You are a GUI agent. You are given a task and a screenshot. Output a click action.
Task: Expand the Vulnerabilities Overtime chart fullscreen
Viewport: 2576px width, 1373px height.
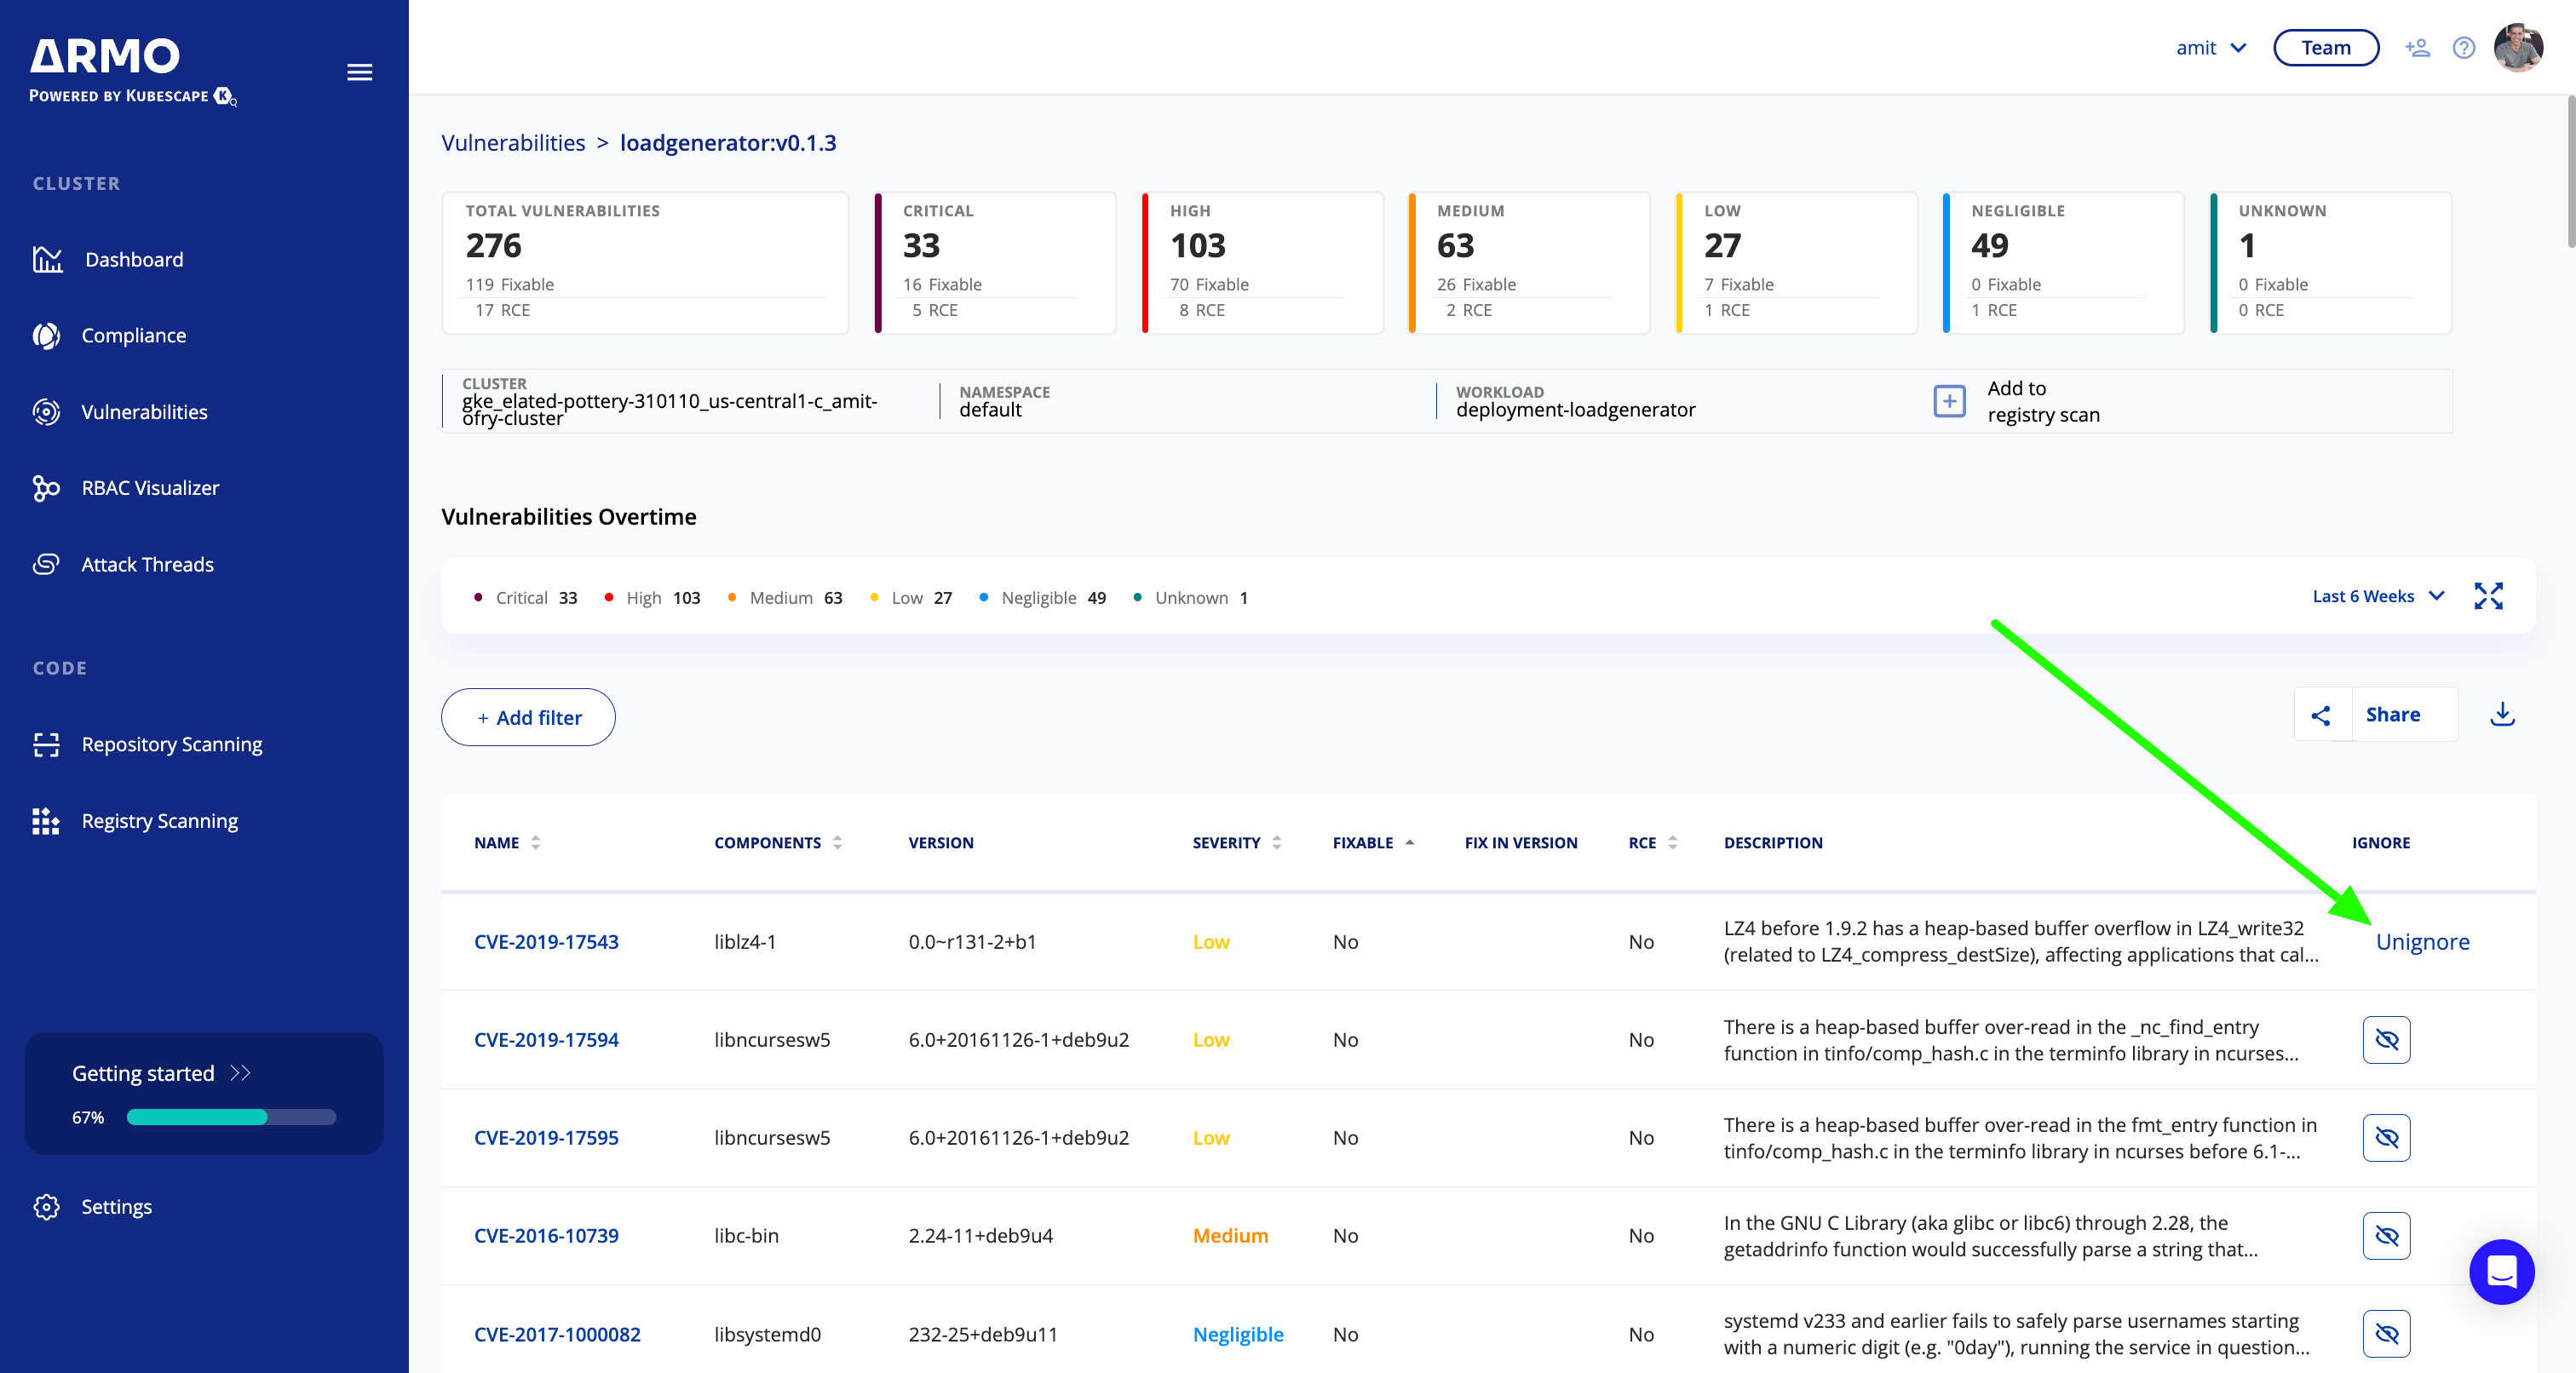pos(2488,596)
